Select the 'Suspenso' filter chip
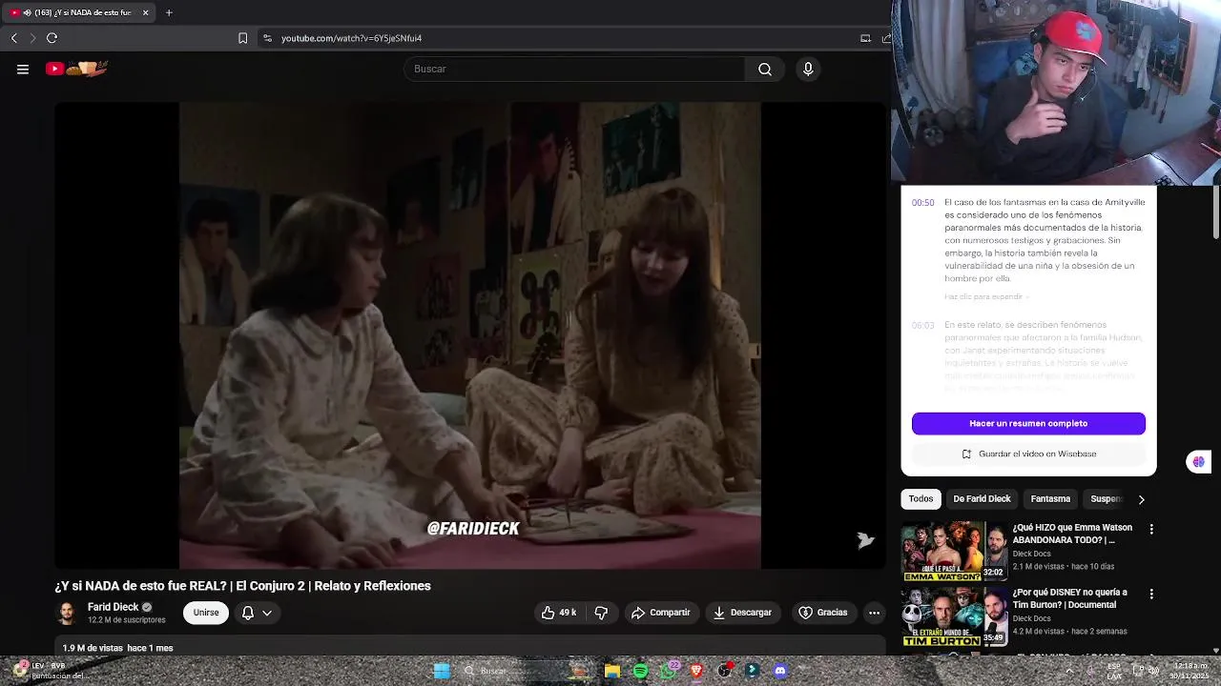This screenshot has height=686, width=1221. [x=1107, y=499]
